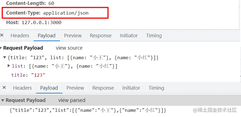The image size is (241, 117).
Task: Open the lower Response tab
Action: coord(103,88)
